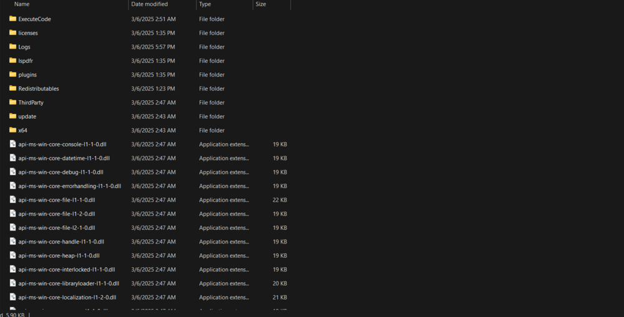The image size is (624, 317).
Task: Click the interlocked-l1-1-0.dll file icon
Action: [x=12, y=269]
